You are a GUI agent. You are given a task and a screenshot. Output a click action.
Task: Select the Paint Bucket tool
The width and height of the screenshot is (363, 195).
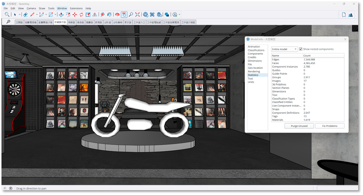109,15
